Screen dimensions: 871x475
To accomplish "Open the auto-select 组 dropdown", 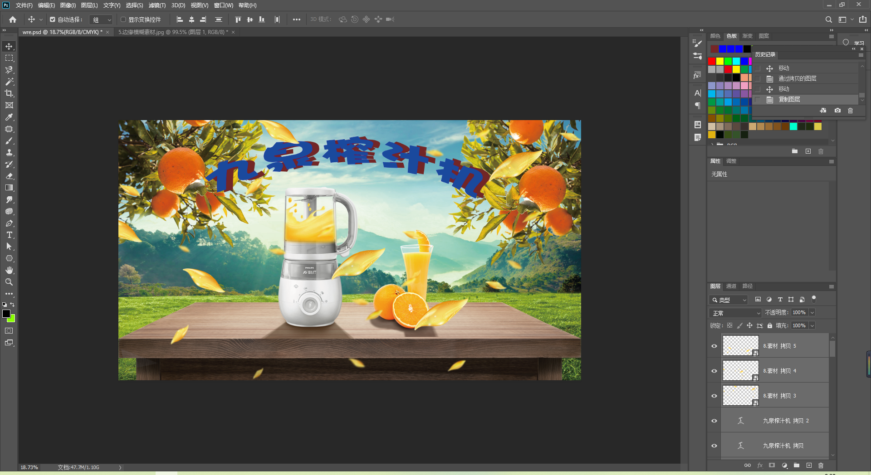I will pos(101,20).
